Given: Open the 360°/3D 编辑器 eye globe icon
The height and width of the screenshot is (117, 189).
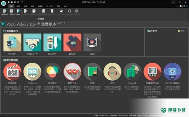Looking at the screenshot, I should (172, 72).
